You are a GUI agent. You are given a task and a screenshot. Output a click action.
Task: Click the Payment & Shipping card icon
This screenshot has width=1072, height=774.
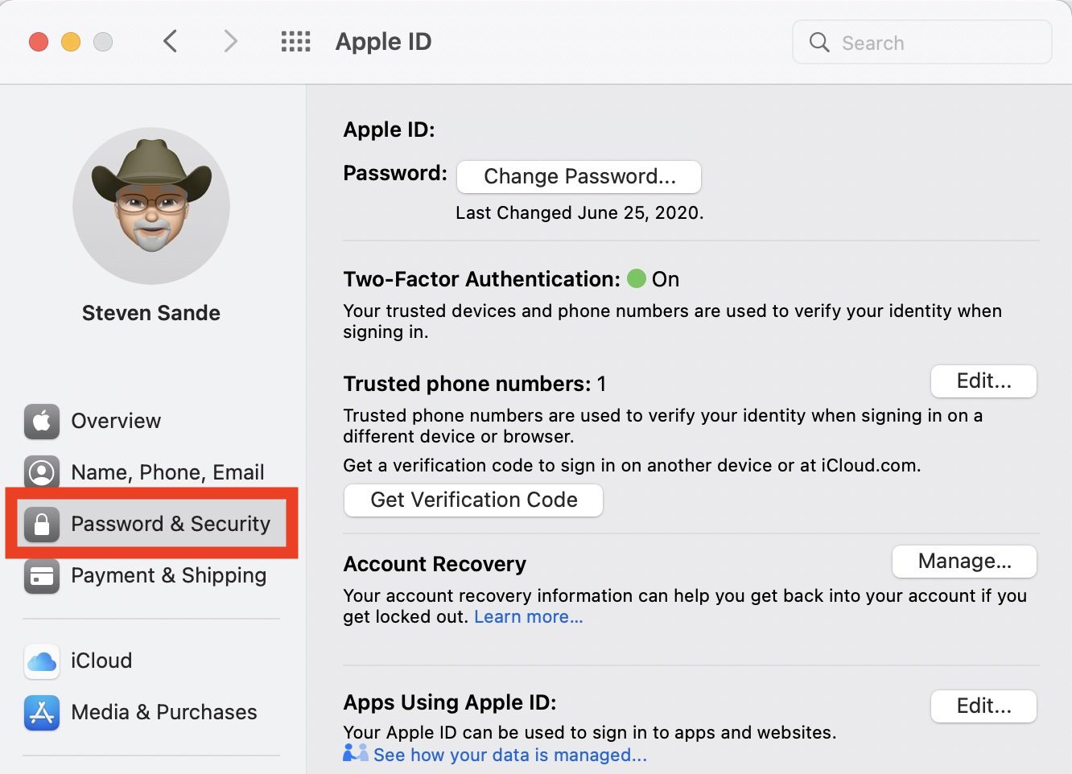pos(42,576)
